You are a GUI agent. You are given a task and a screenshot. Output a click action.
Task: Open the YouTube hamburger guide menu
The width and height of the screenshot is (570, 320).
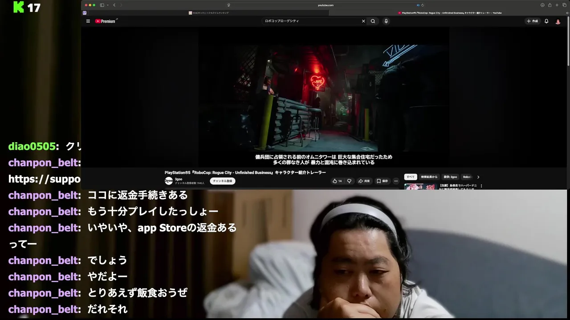click(88, 21)
